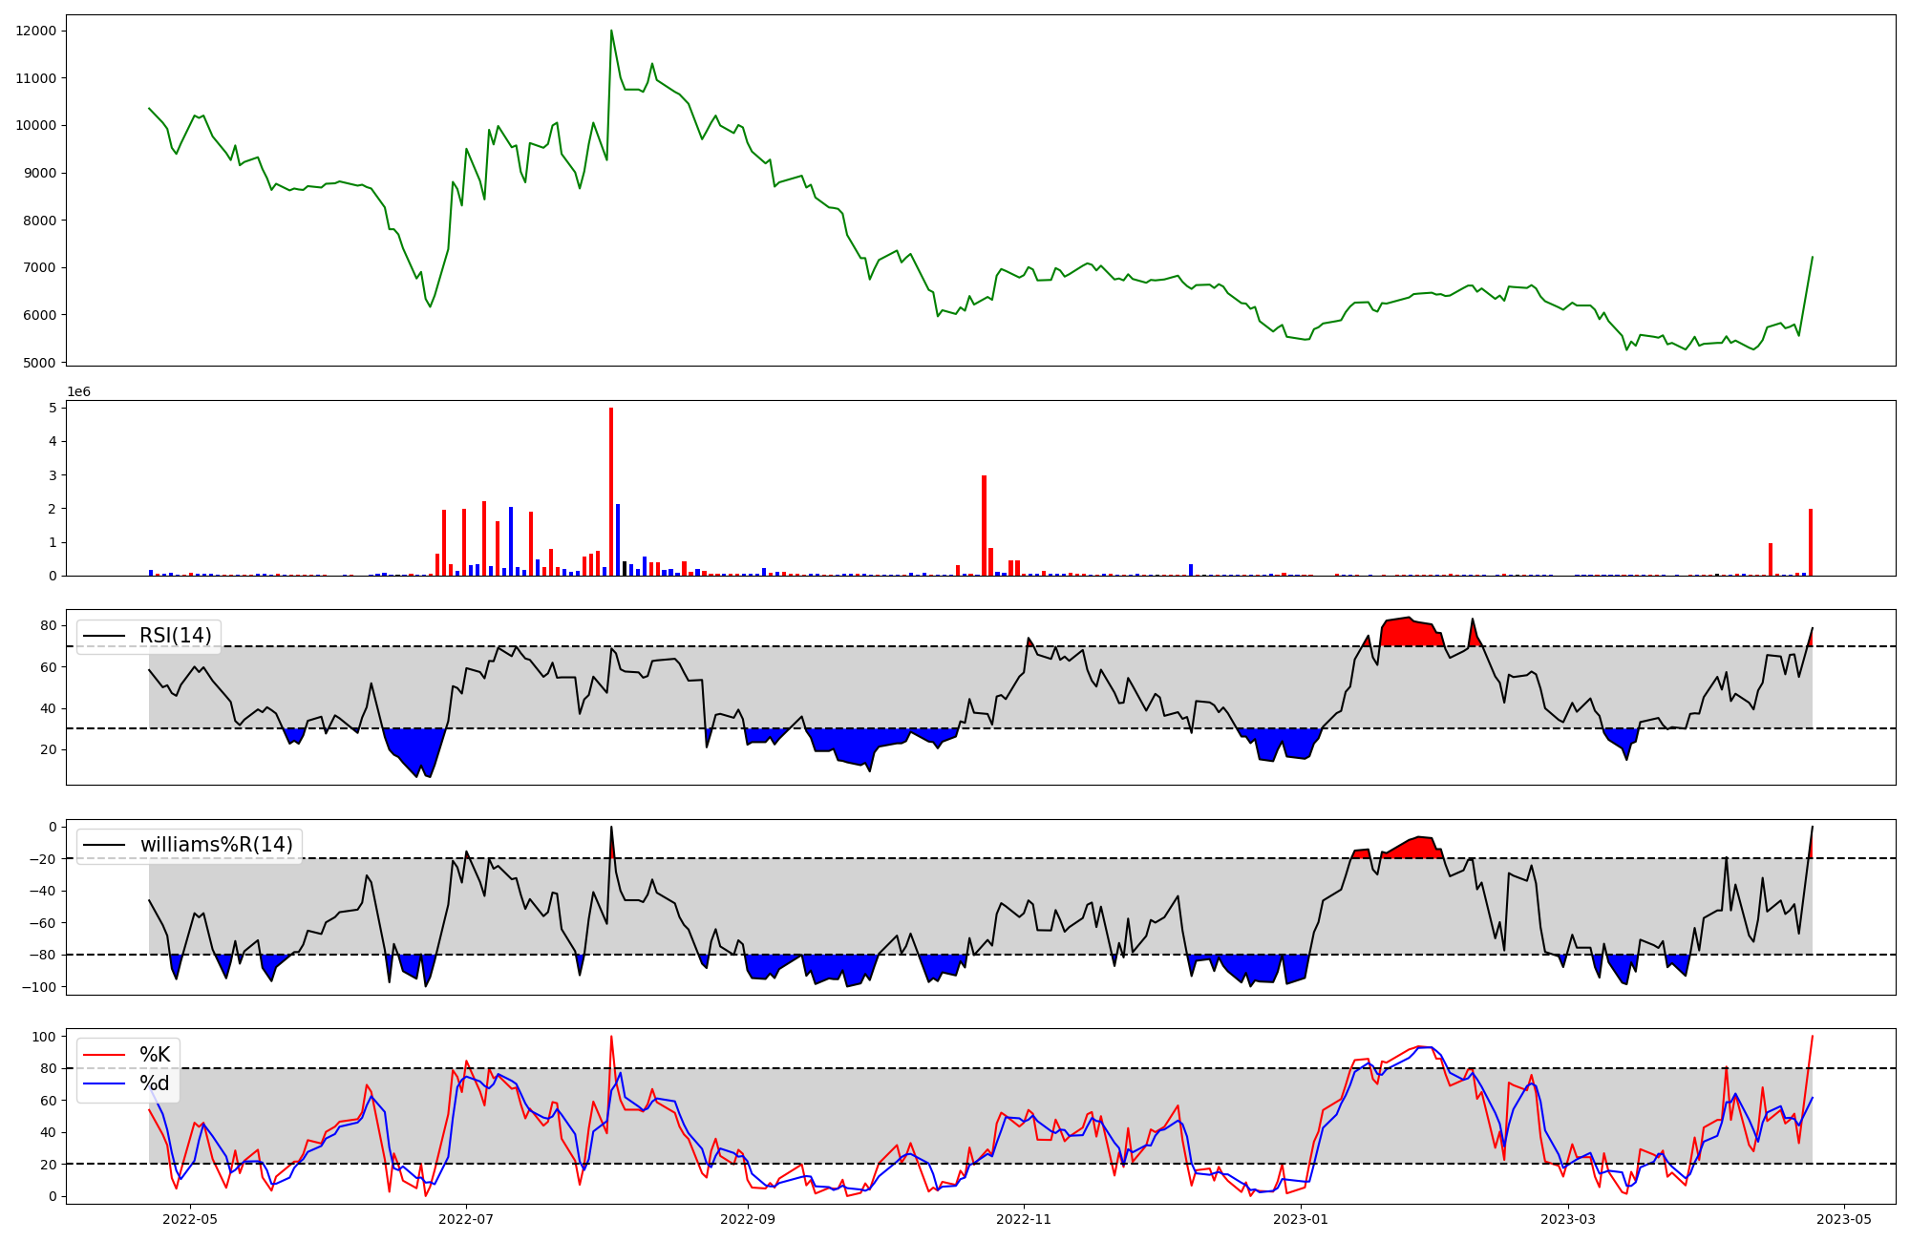Select the 2022-07 date tick label

[x=466, y=1219]
